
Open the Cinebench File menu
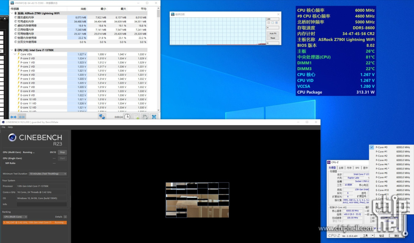coord(3,127)
